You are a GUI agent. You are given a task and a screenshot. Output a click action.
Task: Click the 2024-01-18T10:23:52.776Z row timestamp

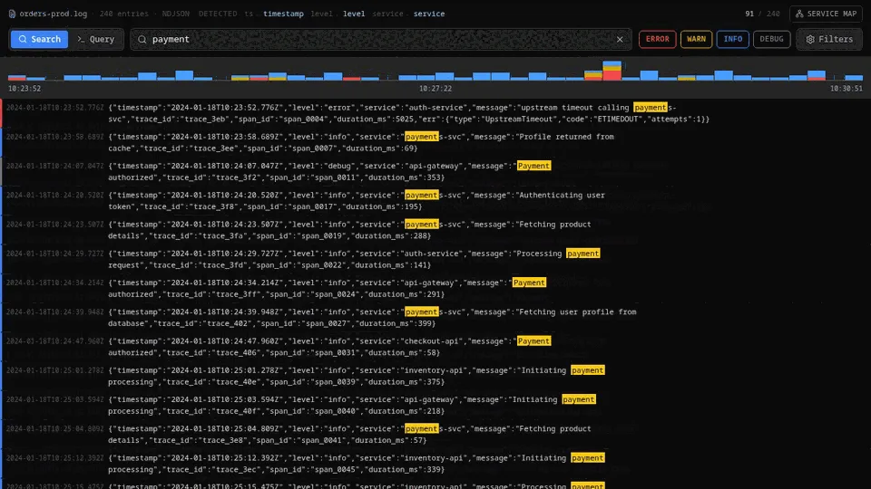point(55,108)
